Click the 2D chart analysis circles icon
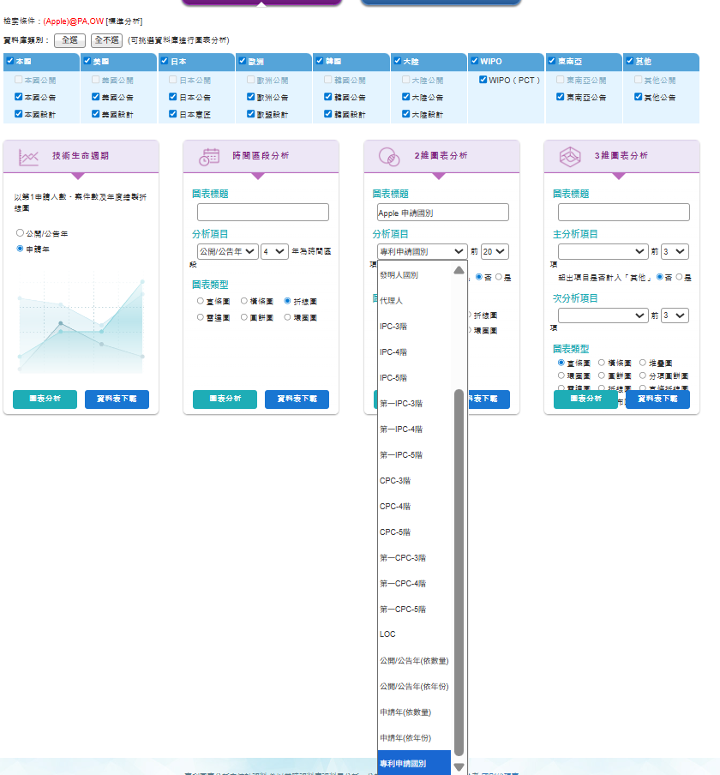Image resolution: width=720 pixels, height=775 pixels. (389, 157)
